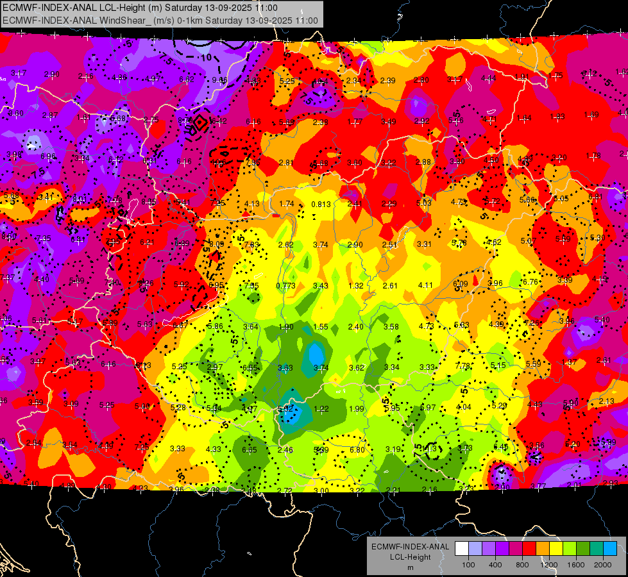Click the grid value 3.34
628x577 pixels.
tap(392, 367)
